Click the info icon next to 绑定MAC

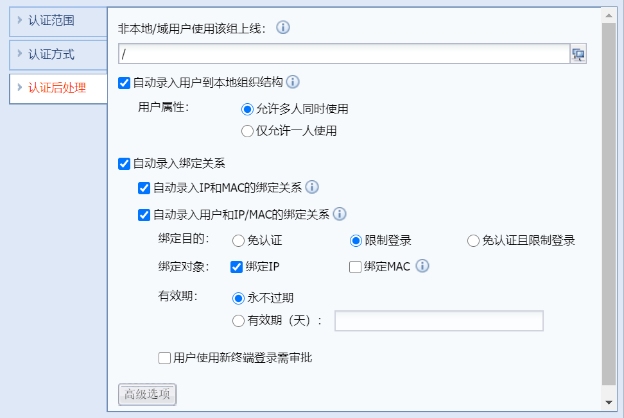tap(422, 266)
